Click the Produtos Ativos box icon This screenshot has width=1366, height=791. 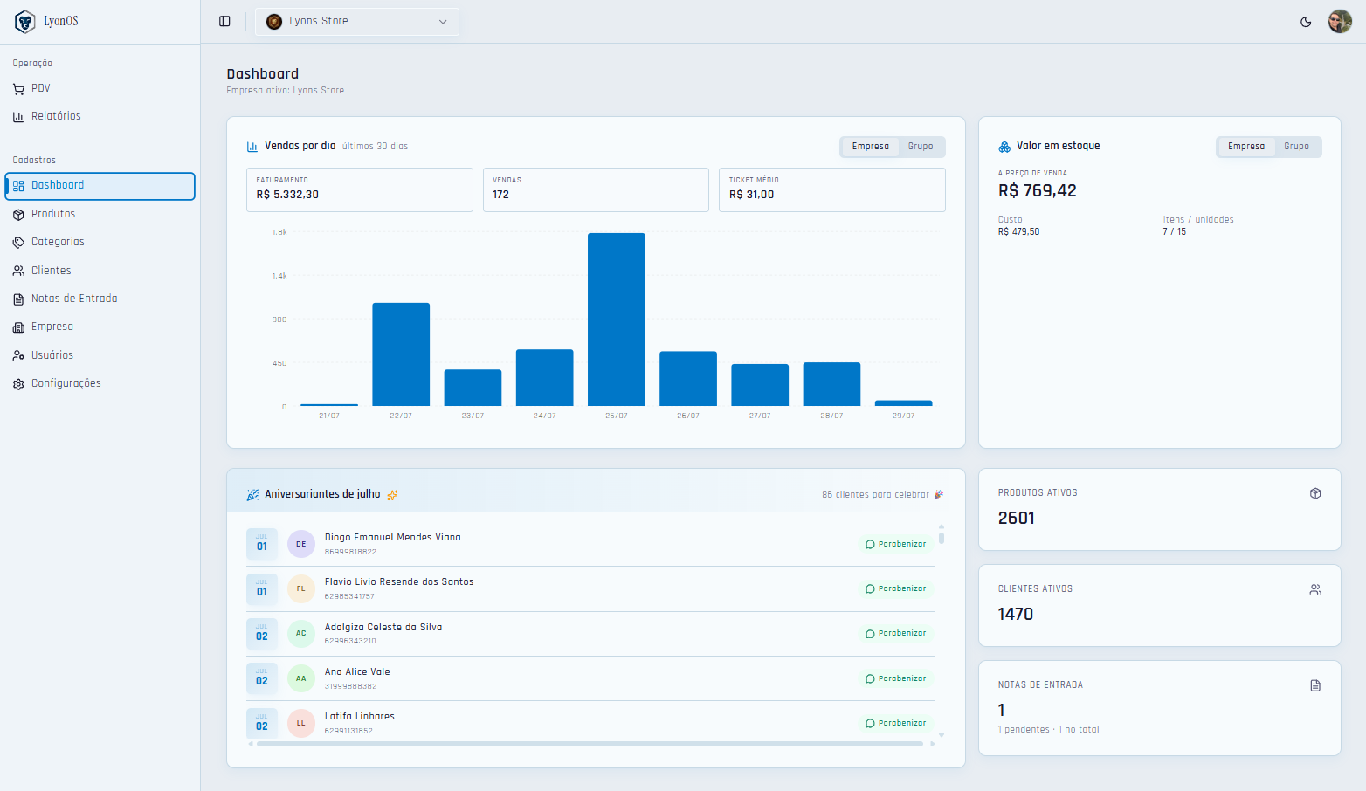pyautogui.click(x=1315, y=494)
